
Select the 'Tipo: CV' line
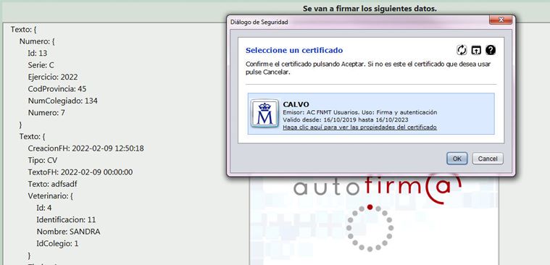click(x=43, y=160)
